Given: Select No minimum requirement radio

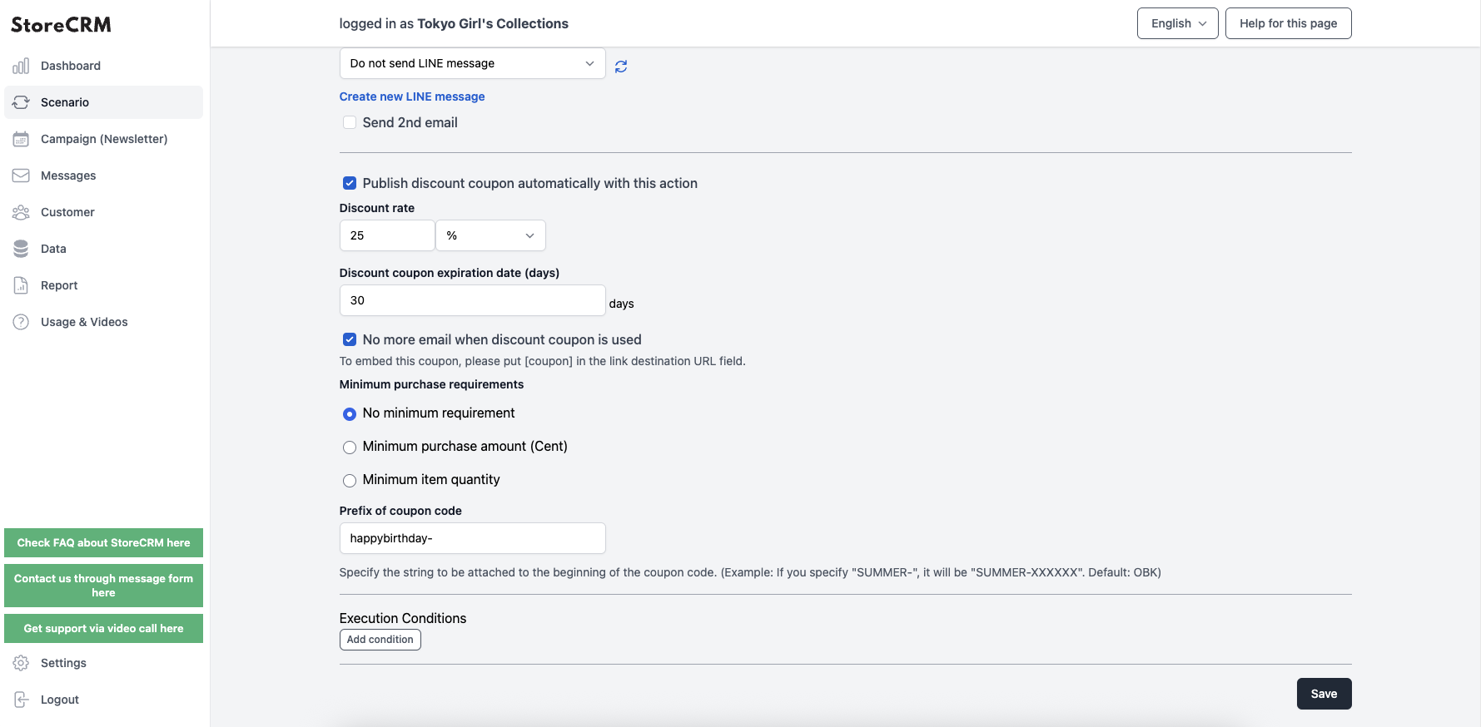Looking at the screenshot, I should coord(350,413).
